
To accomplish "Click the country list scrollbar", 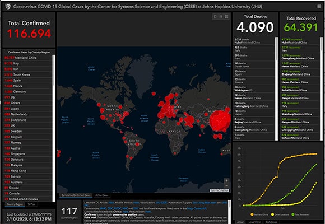I will 54,128.
